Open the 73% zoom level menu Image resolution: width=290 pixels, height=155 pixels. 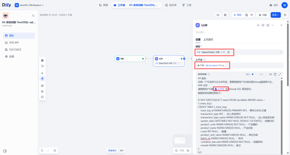point(182,150)
